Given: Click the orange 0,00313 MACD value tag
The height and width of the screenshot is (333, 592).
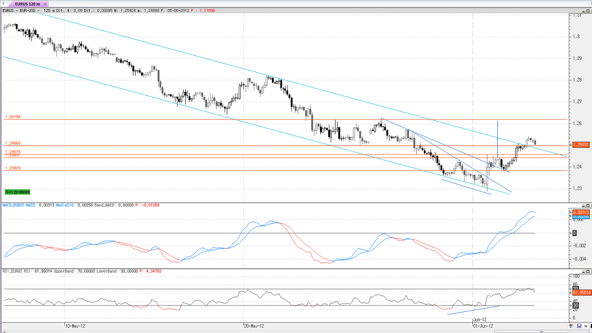Looking at the screenshot, I should click(x=581, y=212).
